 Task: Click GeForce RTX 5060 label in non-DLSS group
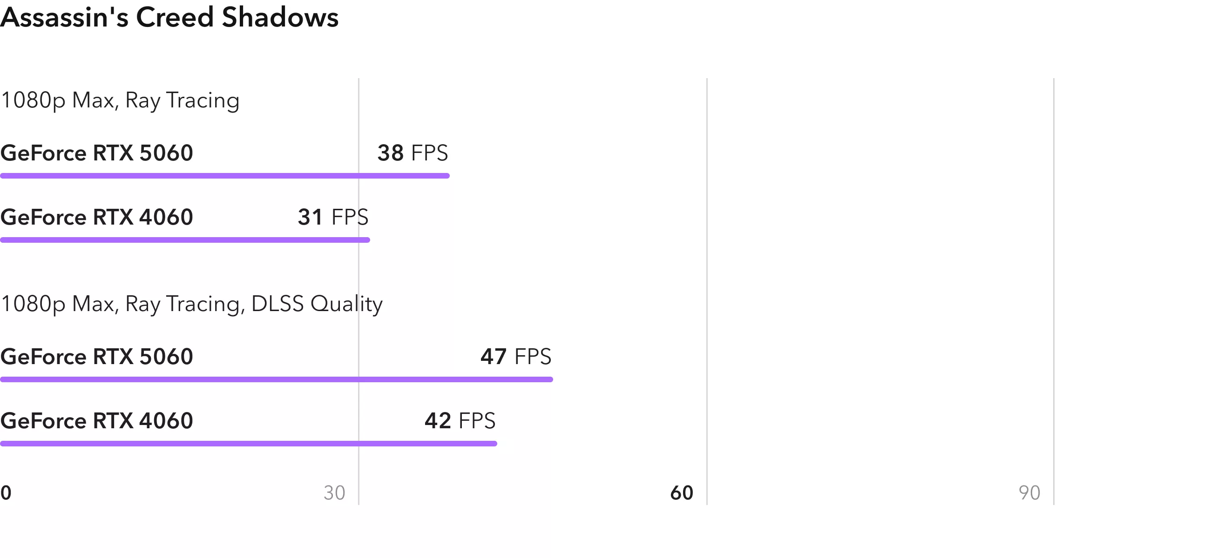(x=97, y=153)
